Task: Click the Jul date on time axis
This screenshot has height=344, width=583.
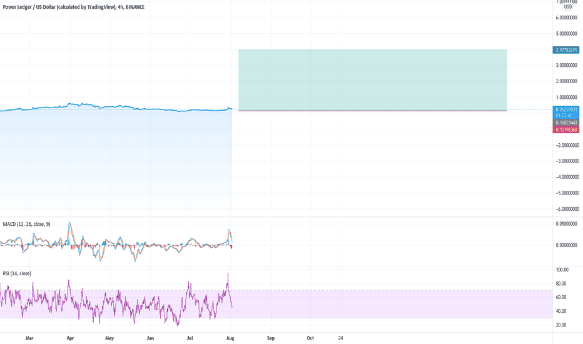Action: [190, 338]
